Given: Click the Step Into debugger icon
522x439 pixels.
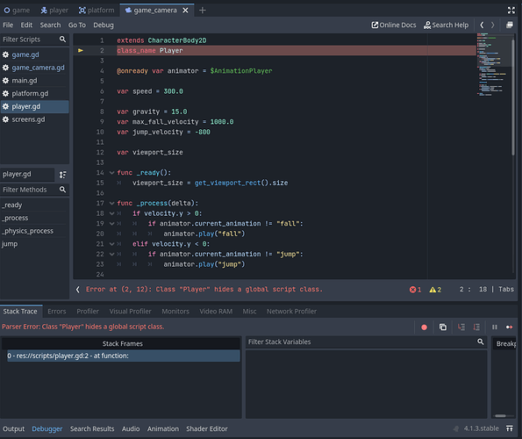Looking at the screenshot, I should pos(461,327).
